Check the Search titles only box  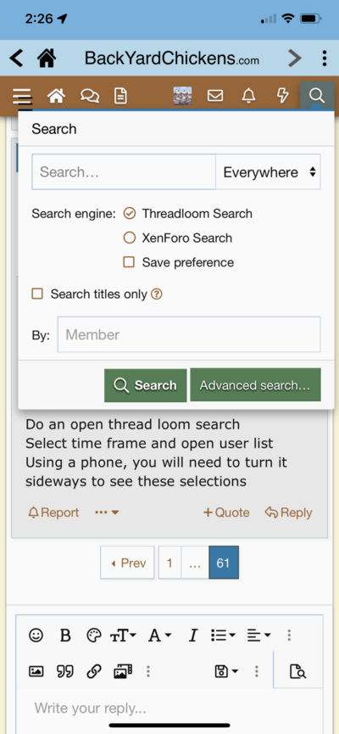click(x=37, y=294)
